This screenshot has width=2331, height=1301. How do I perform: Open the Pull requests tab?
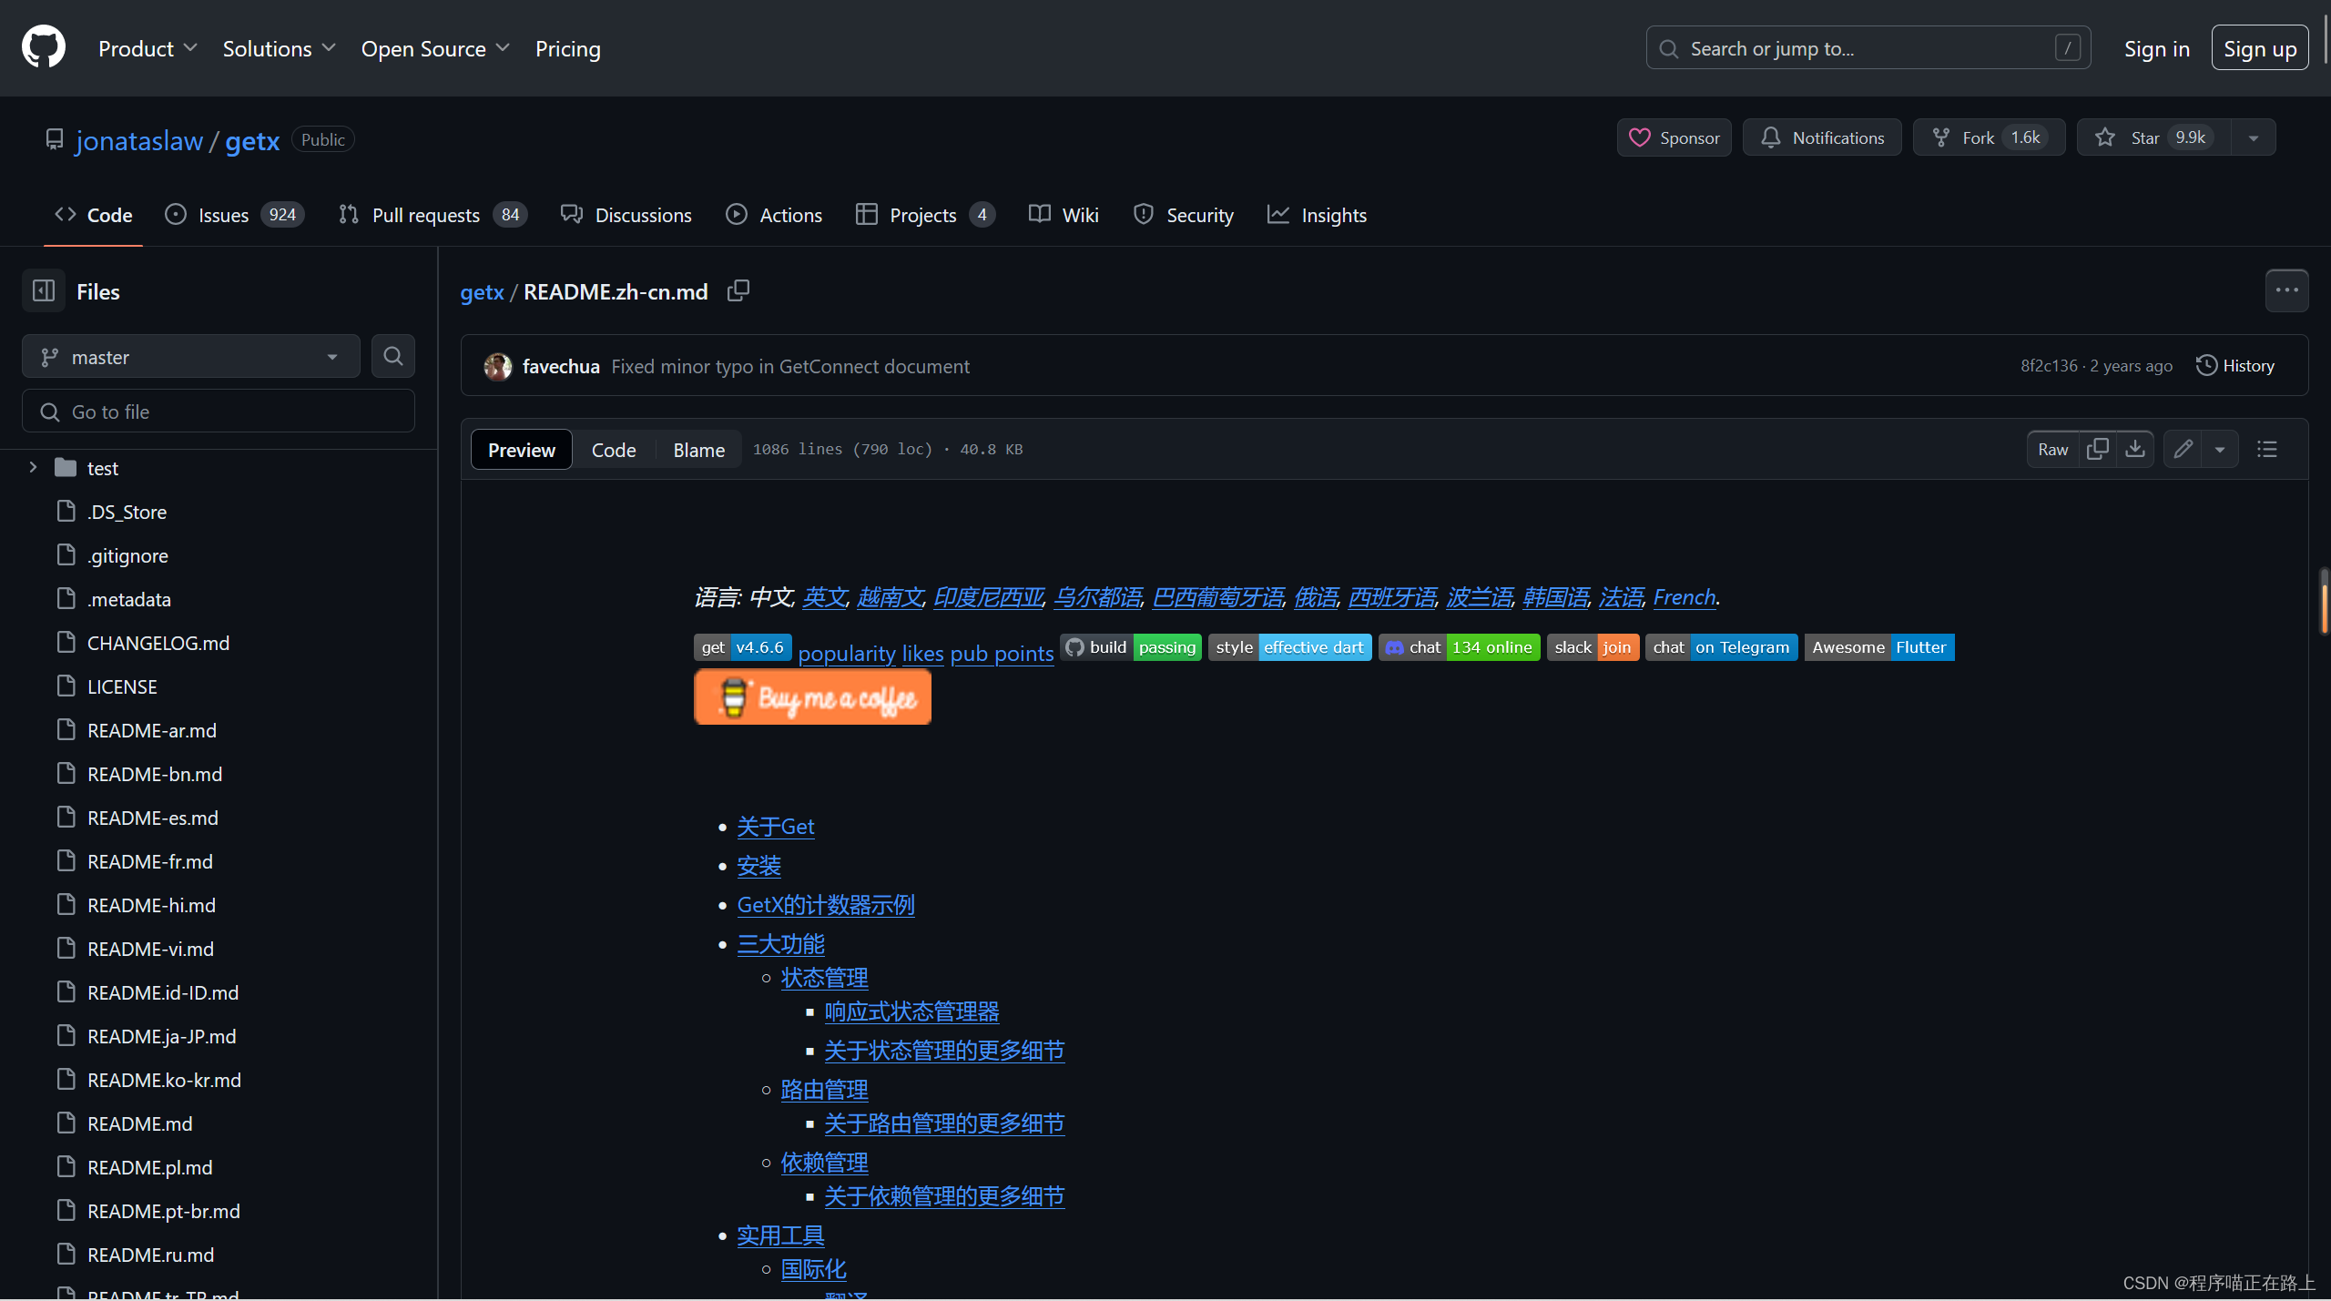click(x=425, y=215)
